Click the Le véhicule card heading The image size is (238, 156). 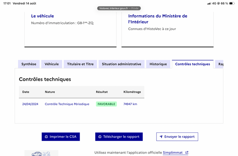[43, 16]
